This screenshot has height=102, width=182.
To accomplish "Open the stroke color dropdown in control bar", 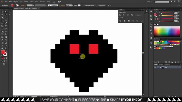I will 18,5.
